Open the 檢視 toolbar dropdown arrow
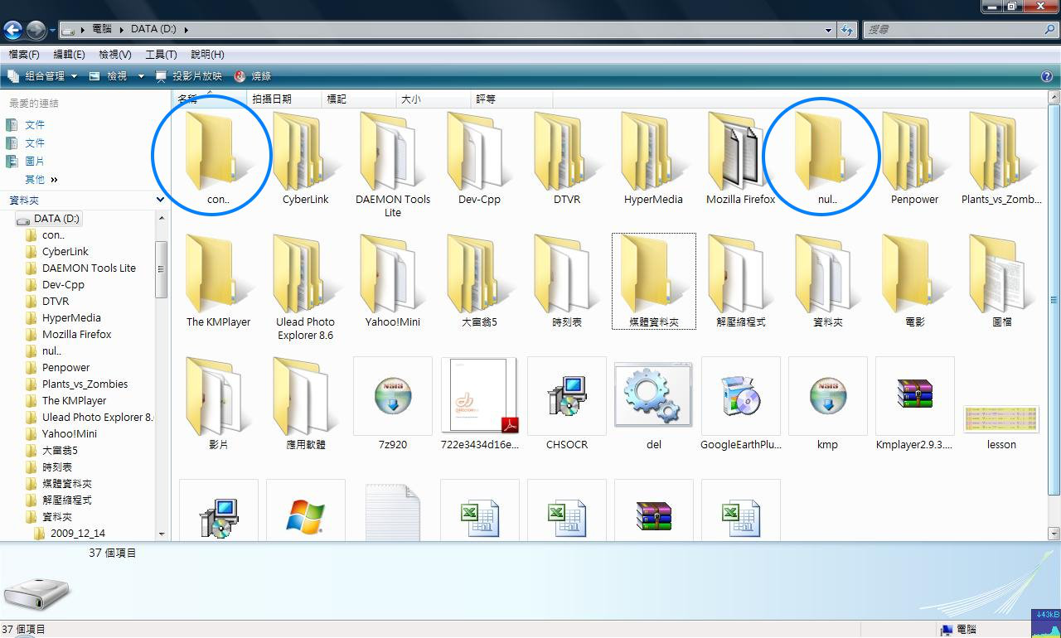The width and height of the screenshot is (1061, 638). 140,76
